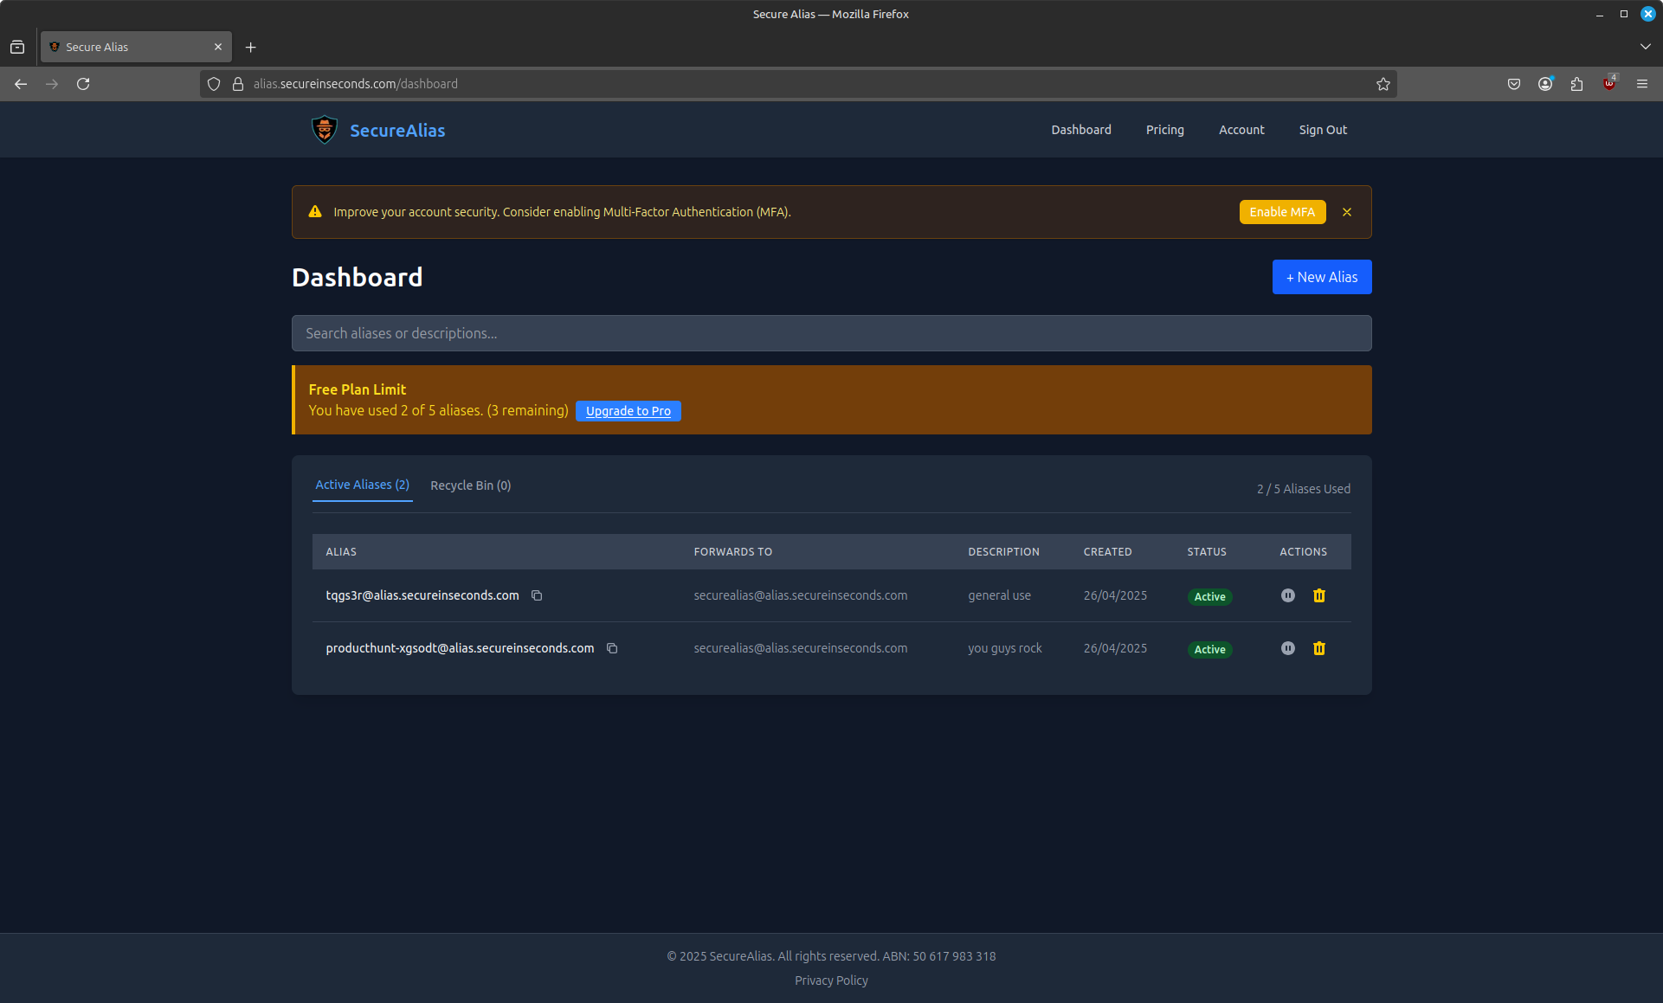Copy the producthunt-xgsodt alias address
1663x1003 pixels.
[x=612, y=648]
